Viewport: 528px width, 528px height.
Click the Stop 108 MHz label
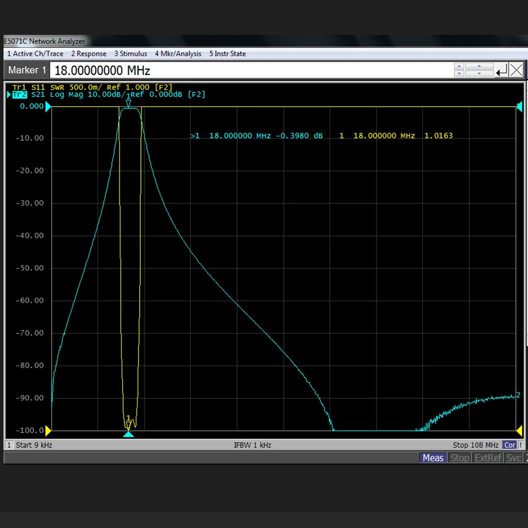click(475, 445)
